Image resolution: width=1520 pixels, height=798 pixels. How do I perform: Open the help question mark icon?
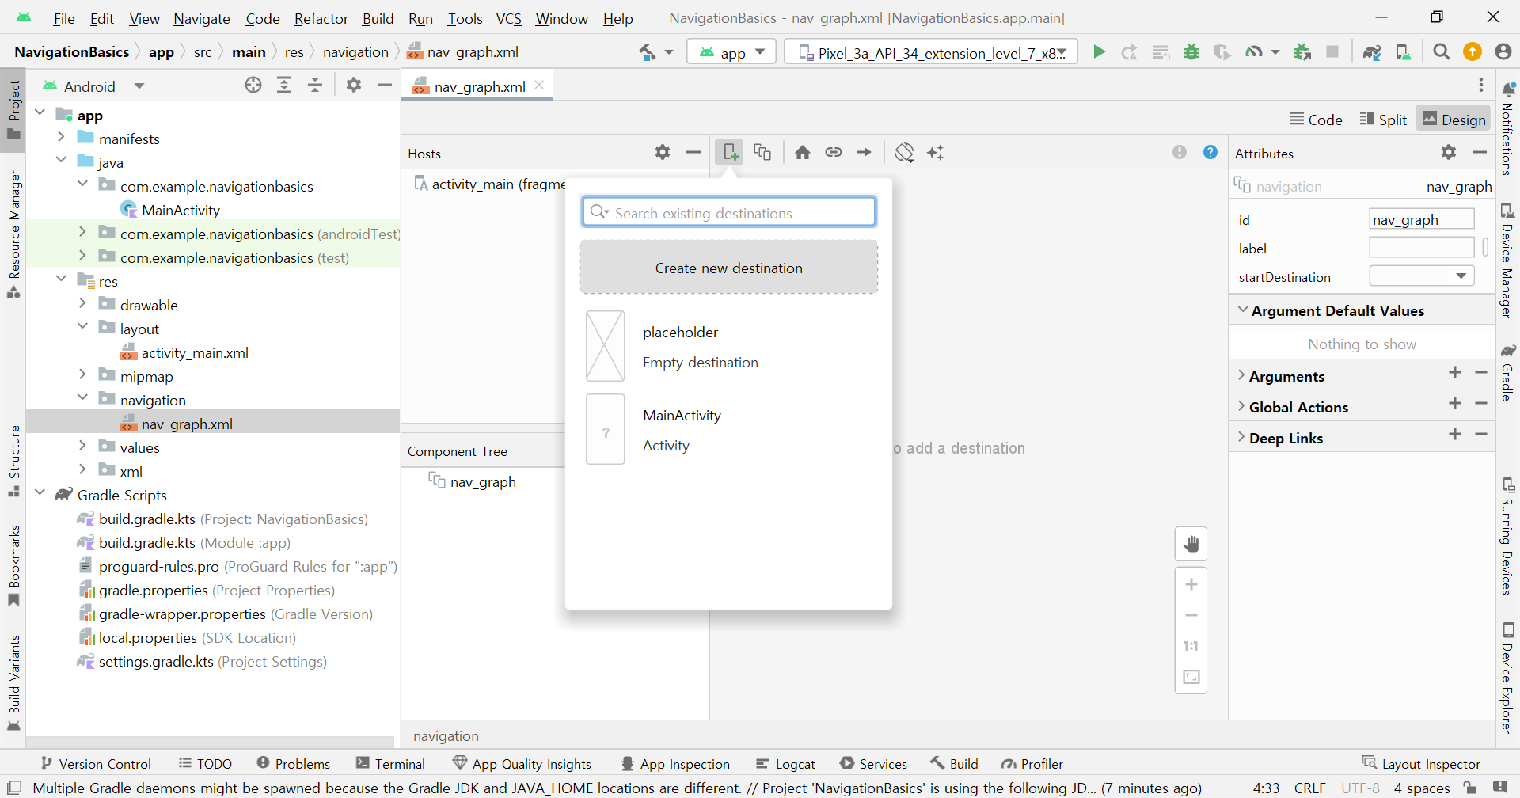[1210, 152]
